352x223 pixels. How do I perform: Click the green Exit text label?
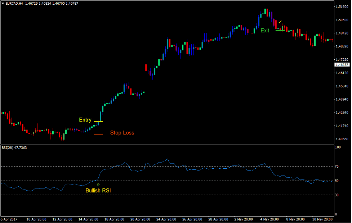[265, 31]
